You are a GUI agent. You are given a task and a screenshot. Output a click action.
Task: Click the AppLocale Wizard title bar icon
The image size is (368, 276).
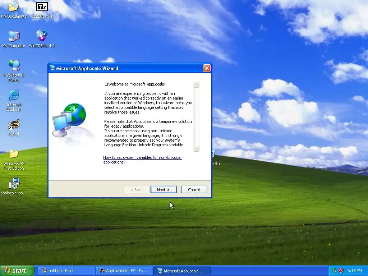point(52,68)
